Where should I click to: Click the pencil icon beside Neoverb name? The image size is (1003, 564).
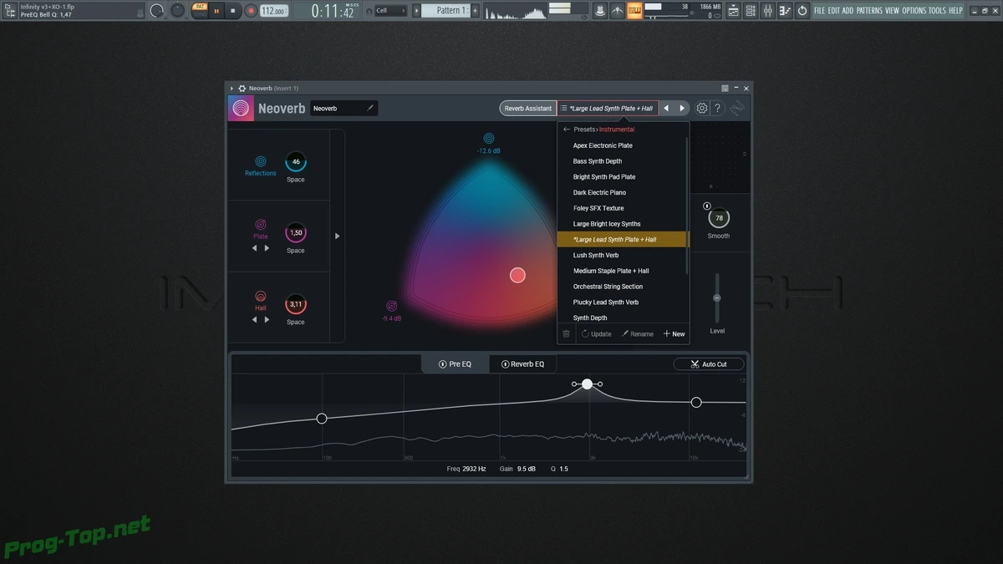click(x=370, y=108)
